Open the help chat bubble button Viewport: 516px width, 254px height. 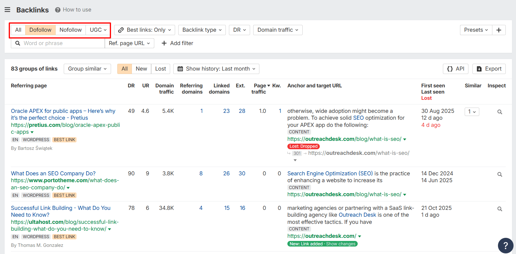click(506, 246)
